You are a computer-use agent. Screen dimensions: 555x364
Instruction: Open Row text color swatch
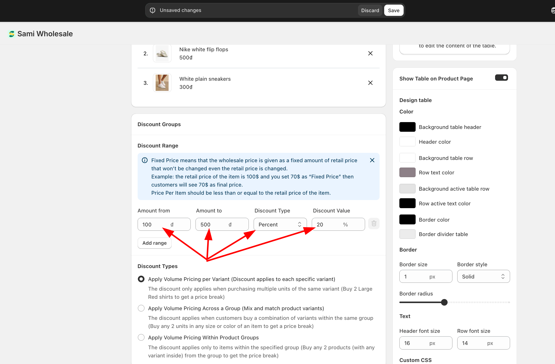coord(407,172)
